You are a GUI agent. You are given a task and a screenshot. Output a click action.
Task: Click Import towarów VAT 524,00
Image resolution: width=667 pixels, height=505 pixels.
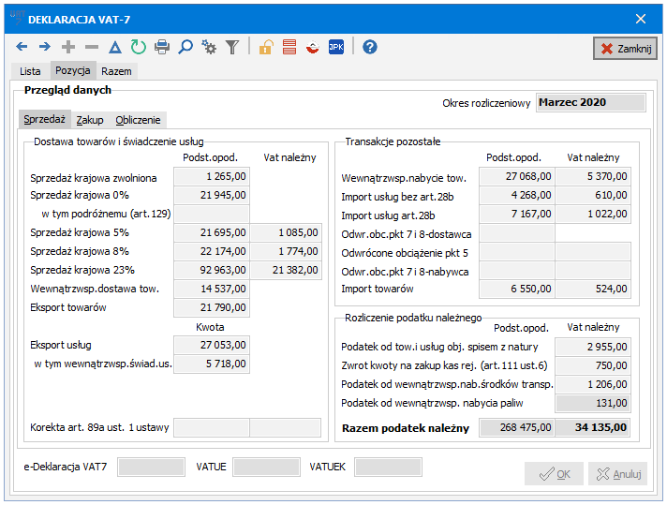593,289
